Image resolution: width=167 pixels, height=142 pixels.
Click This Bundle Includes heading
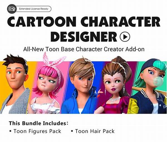tap(39, 123)
